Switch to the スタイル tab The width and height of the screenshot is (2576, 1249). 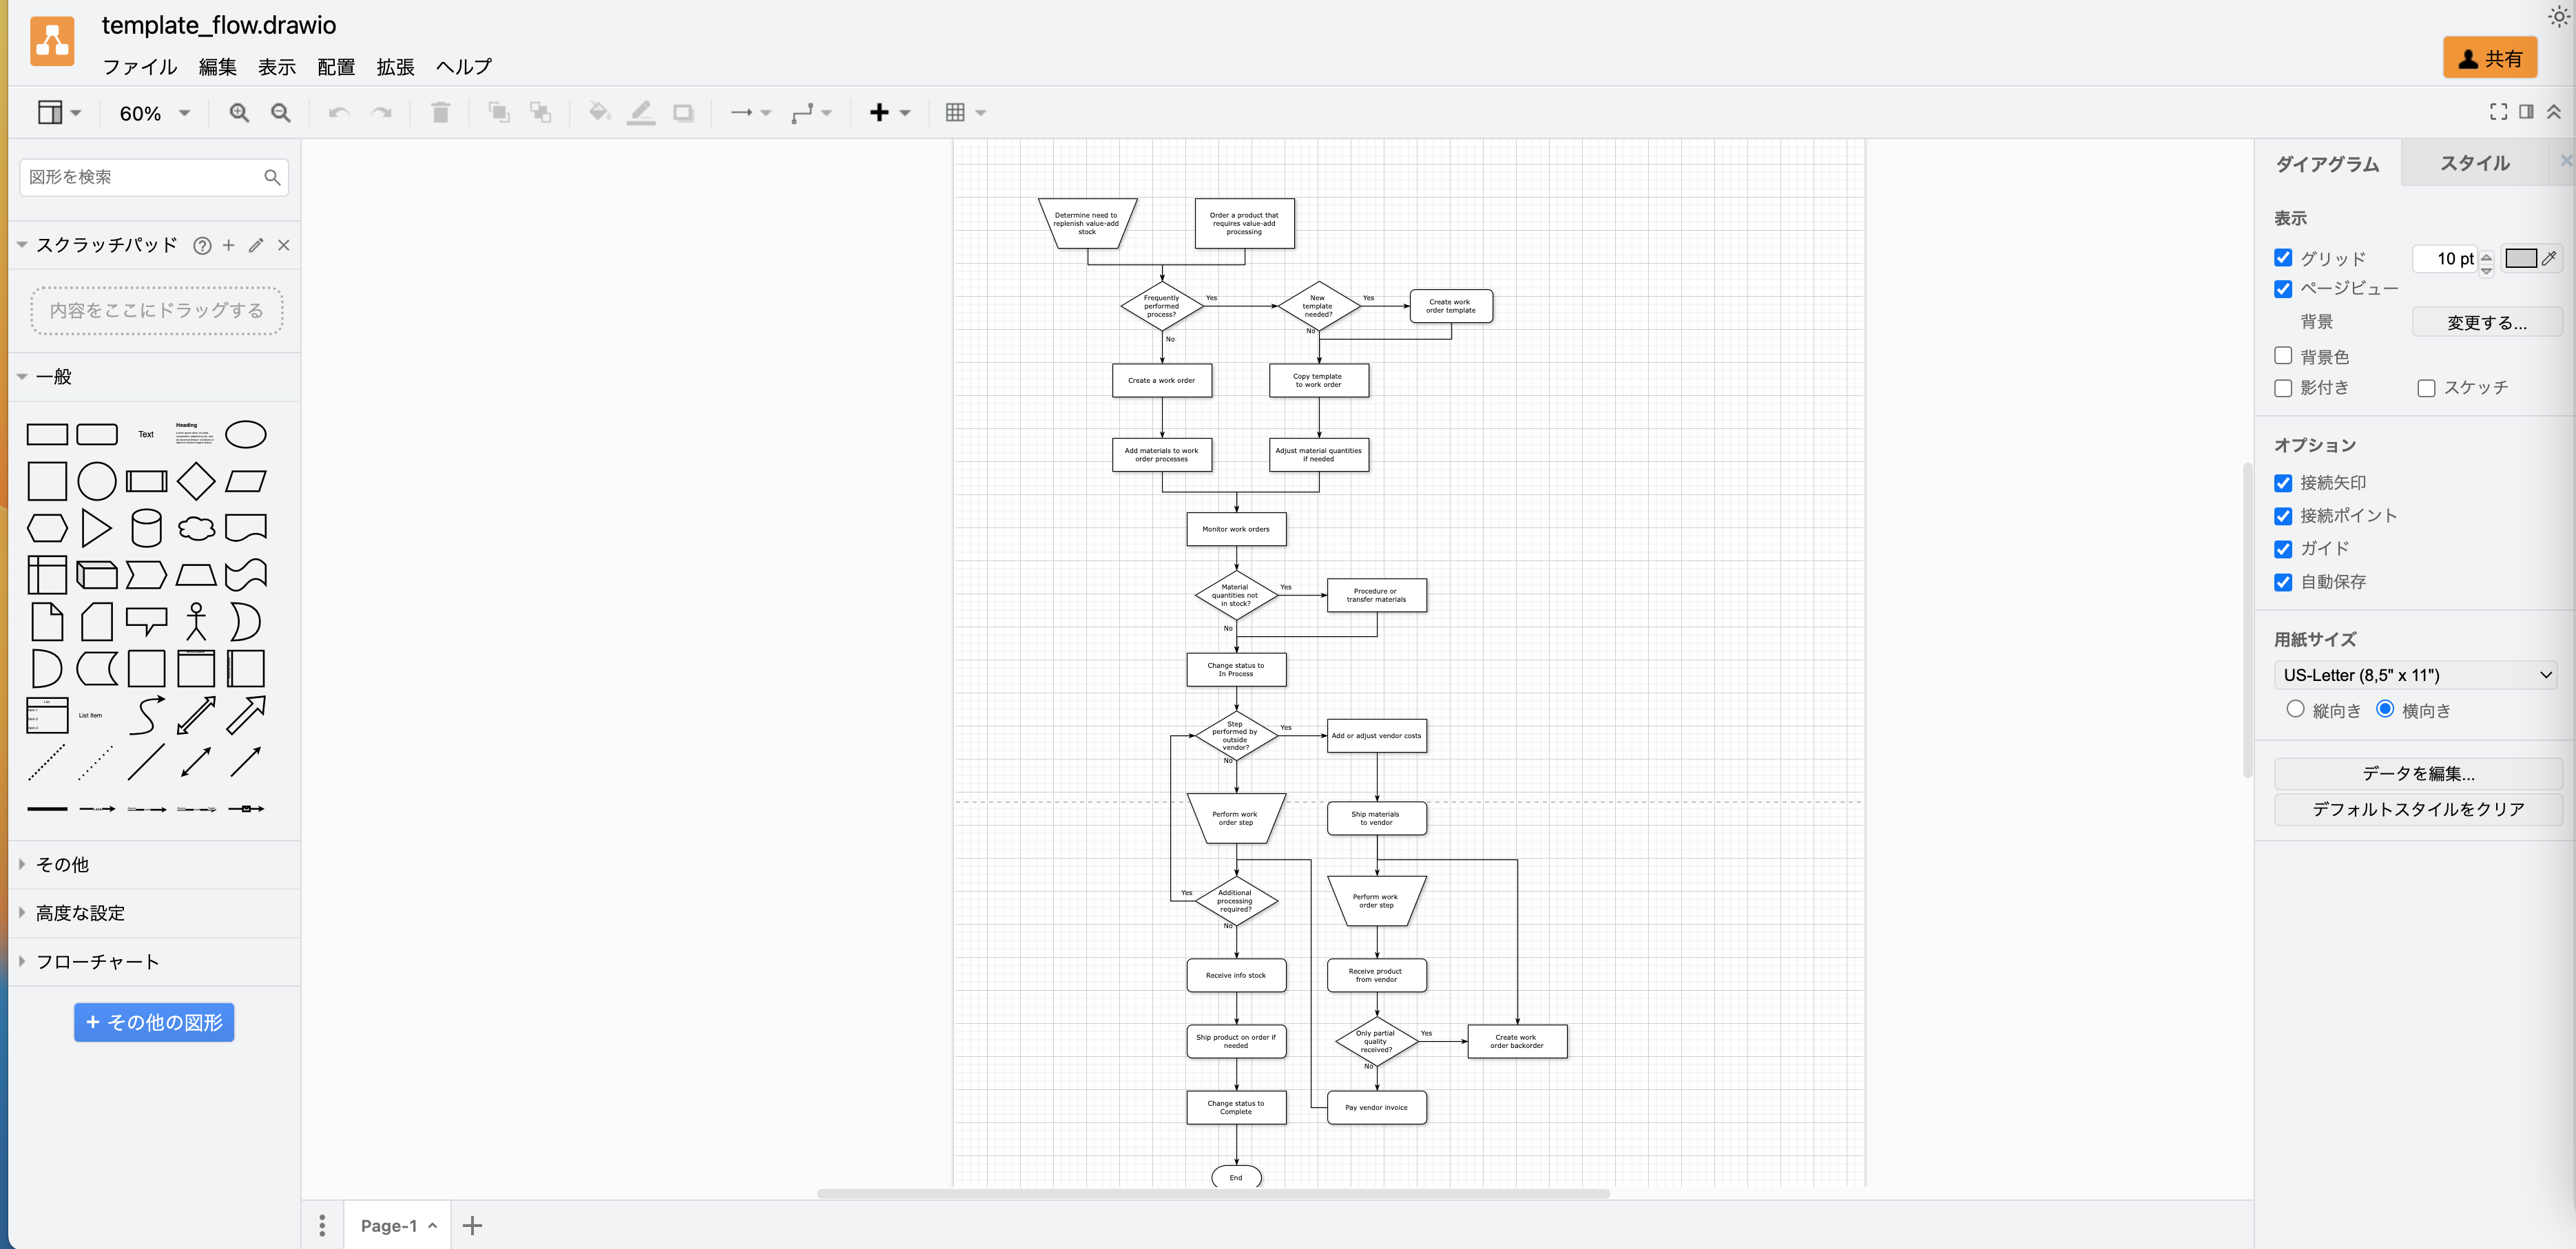[x=2475, y=162]
